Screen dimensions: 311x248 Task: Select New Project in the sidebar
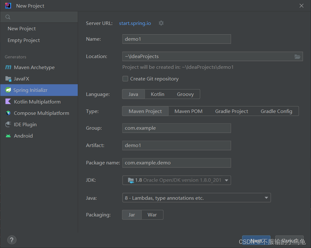click(39, 29)
